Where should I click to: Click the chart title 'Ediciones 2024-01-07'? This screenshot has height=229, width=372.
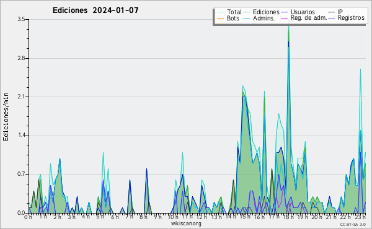pos(95,11)
